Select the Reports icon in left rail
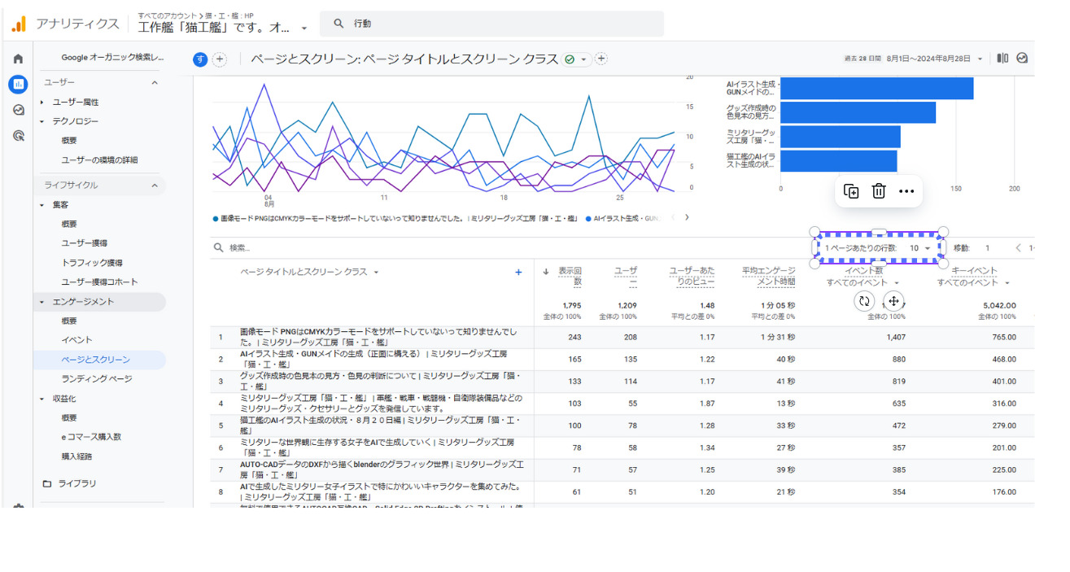The height and width of the screenshot is (572, 1070). [x=18, y=84]
